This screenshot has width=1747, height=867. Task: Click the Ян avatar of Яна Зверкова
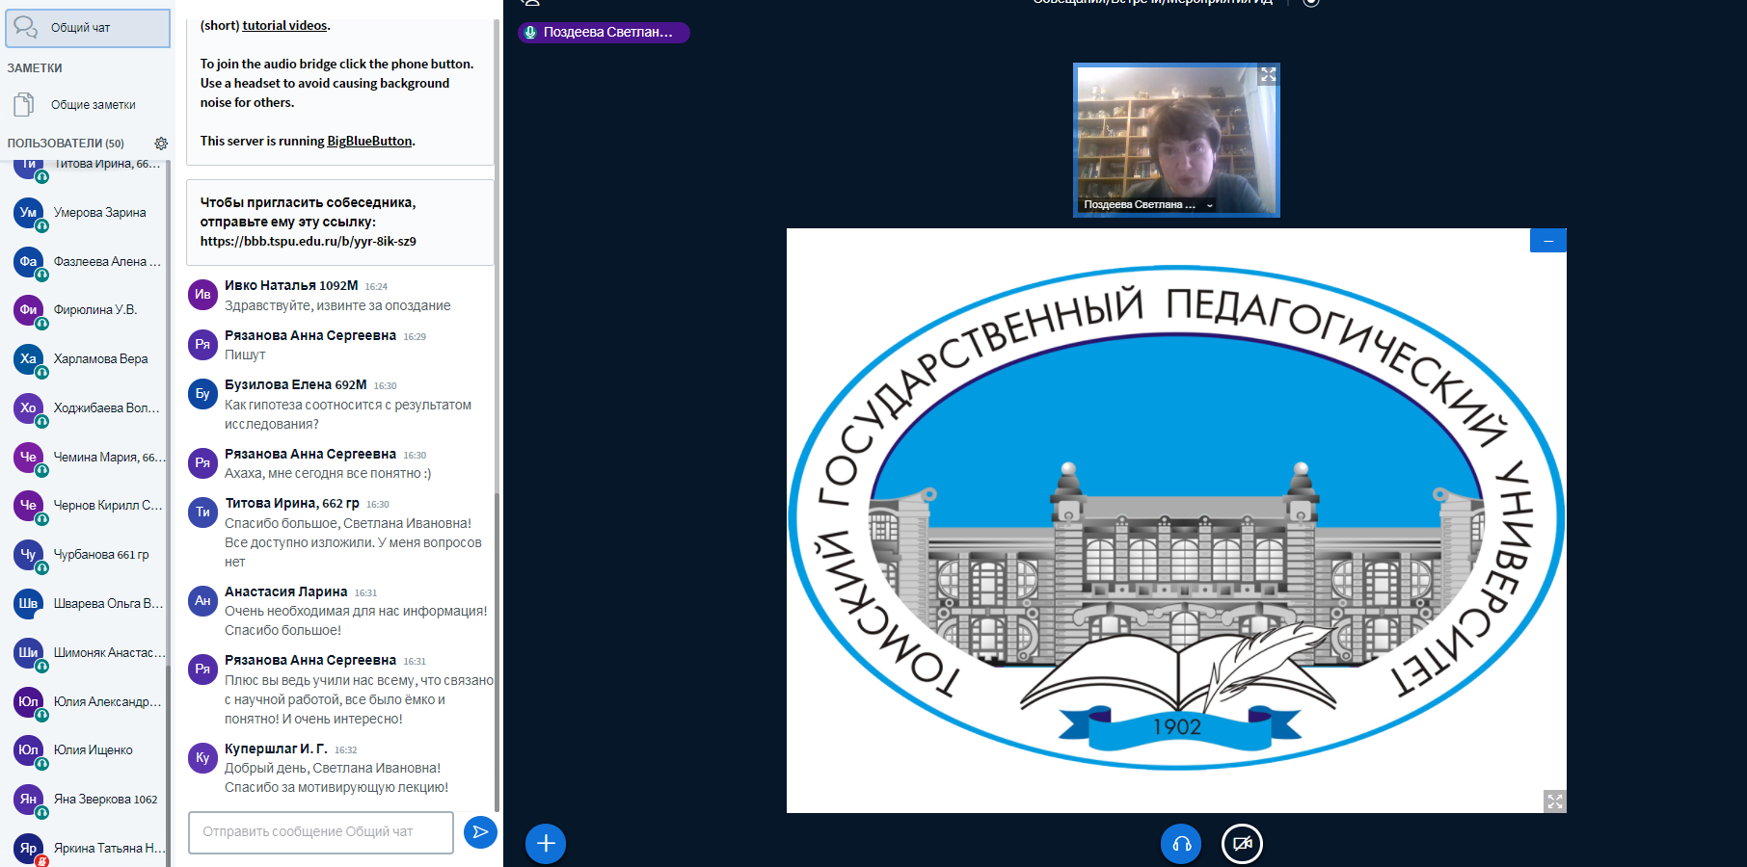coord(29,799)
